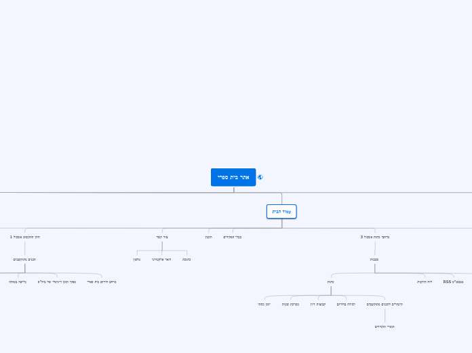
Task: Select the עמוד הבית node
Action: [x=281, y=212]
